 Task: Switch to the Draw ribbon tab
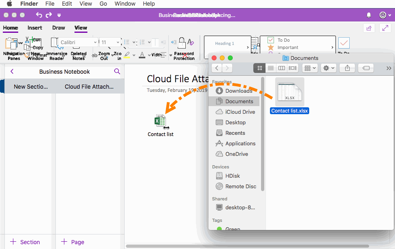(x=59, y=28)
